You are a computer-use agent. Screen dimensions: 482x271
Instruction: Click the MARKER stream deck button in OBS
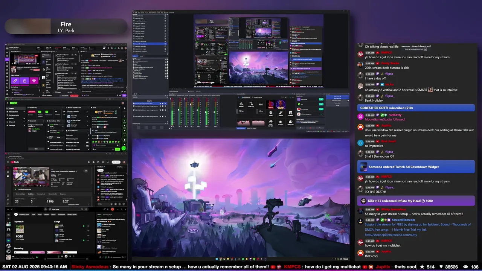(x=290, y=114)
